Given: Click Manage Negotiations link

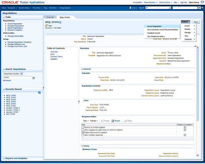Looking at the screenshot, I should (x=16, y=26).
